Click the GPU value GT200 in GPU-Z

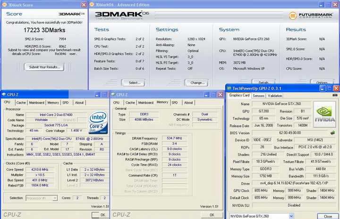(x=263, y=111)
